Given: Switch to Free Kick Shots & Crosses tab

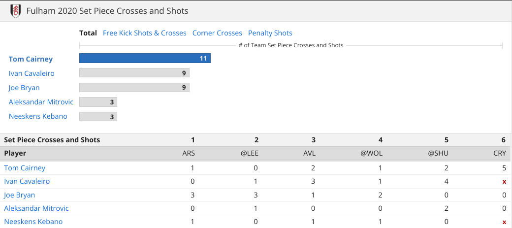Looking at the screenshot, I should [145, 33].
